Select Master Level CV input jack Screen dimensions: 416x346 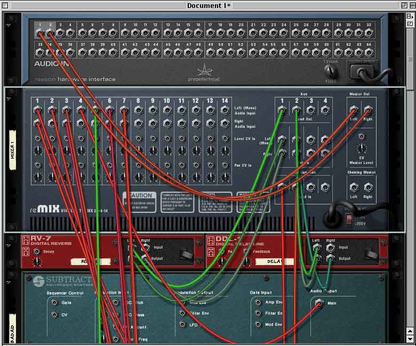tap(362, 137)
